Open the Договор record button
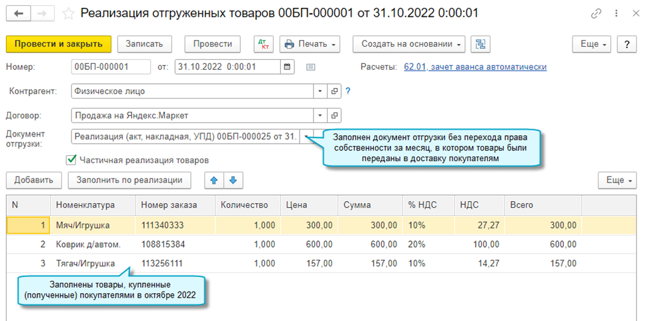The width and height of the screenshot is (650, 321). click(x=334, y=115)
